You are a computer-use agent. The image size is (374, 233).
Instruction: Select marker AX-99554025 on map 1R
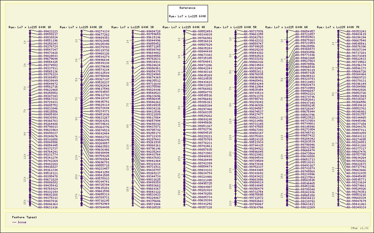click(48, 62)
